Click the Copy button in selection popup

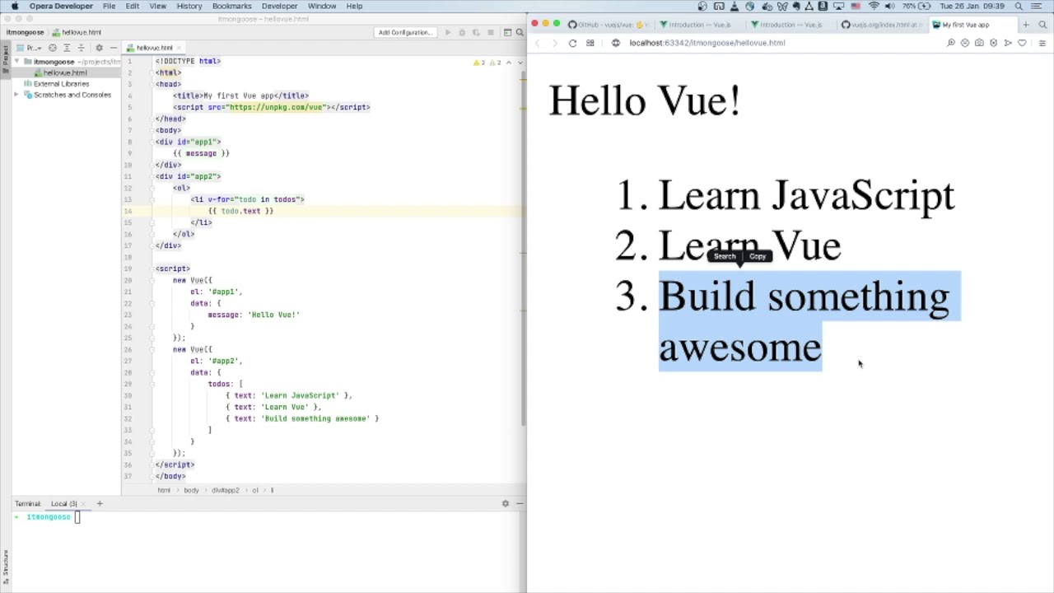pyautogui.click(x=758, y=257)
